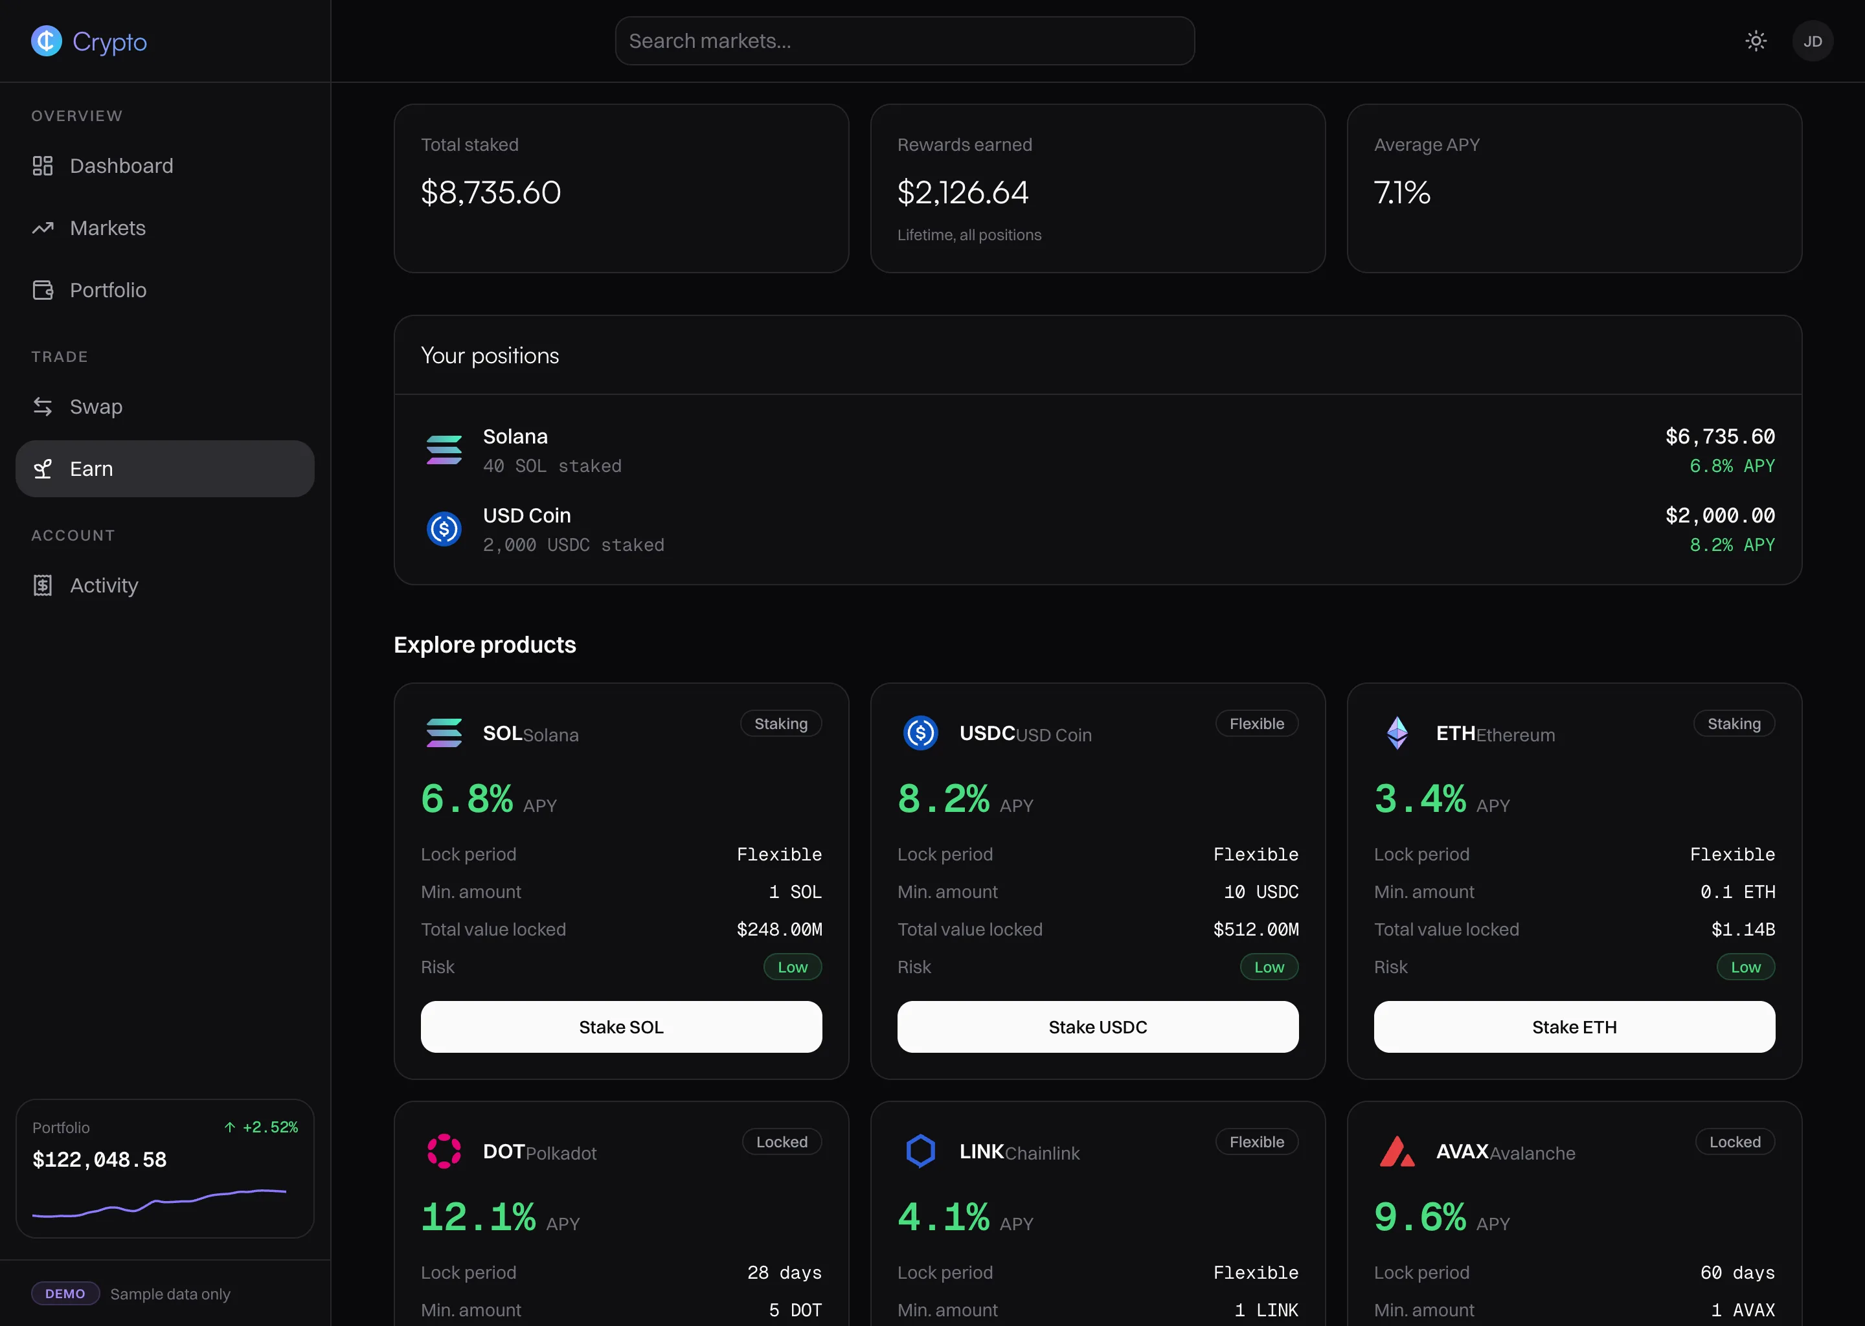Image resolution: width=1865 pixels, height=1326 pixels.
Task: Click the Earn sprout icon
Action: coord(43,469)
